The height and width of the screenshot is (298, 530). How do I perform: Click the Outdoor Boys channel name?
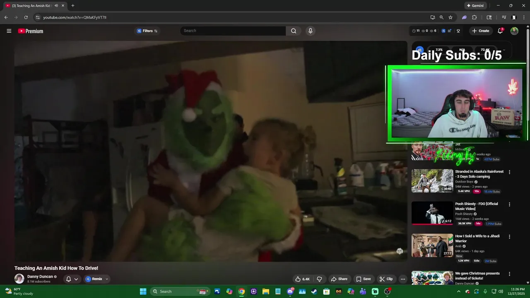(465, 182)
